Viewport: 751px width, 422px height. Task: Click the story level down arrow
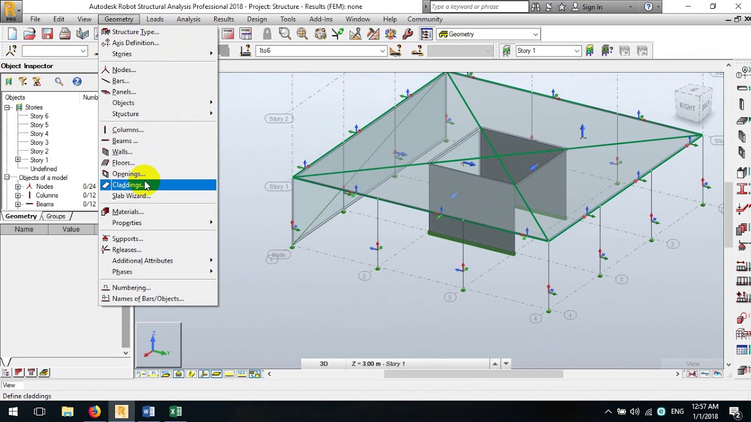(x=506, y=363)
